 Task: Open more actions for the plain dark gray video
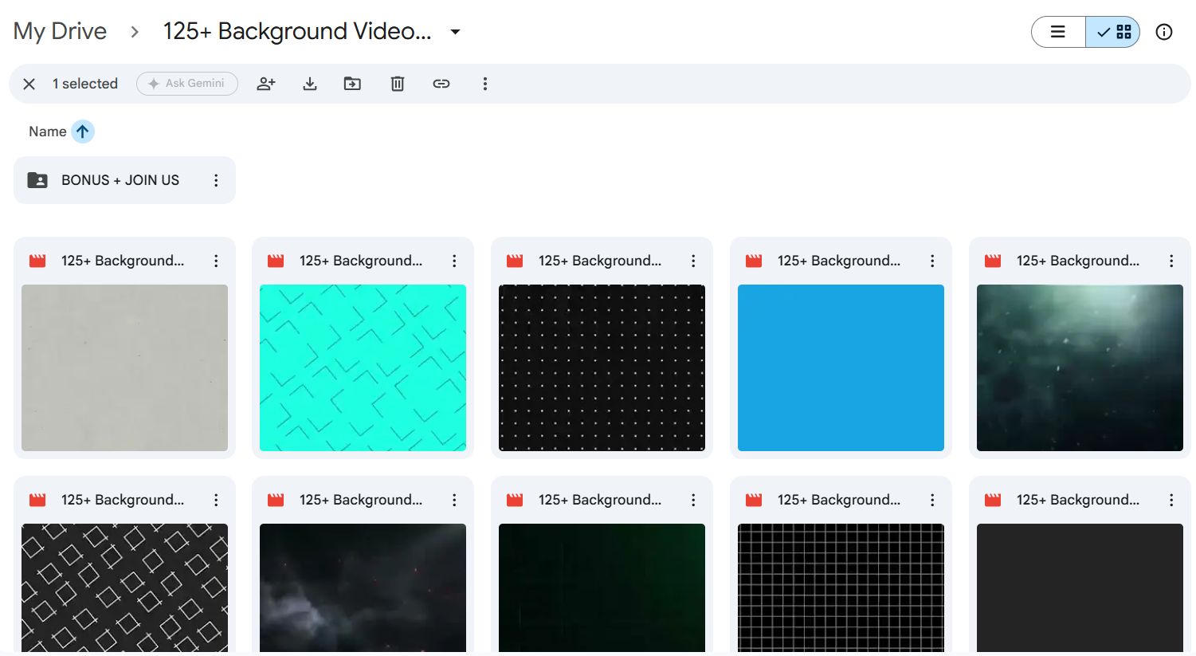coord(1171,500)
